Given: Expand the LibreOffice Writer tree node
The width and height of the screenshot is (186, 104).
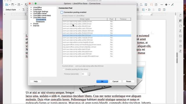Looking at the screenshot, I should tap(31, 14).
